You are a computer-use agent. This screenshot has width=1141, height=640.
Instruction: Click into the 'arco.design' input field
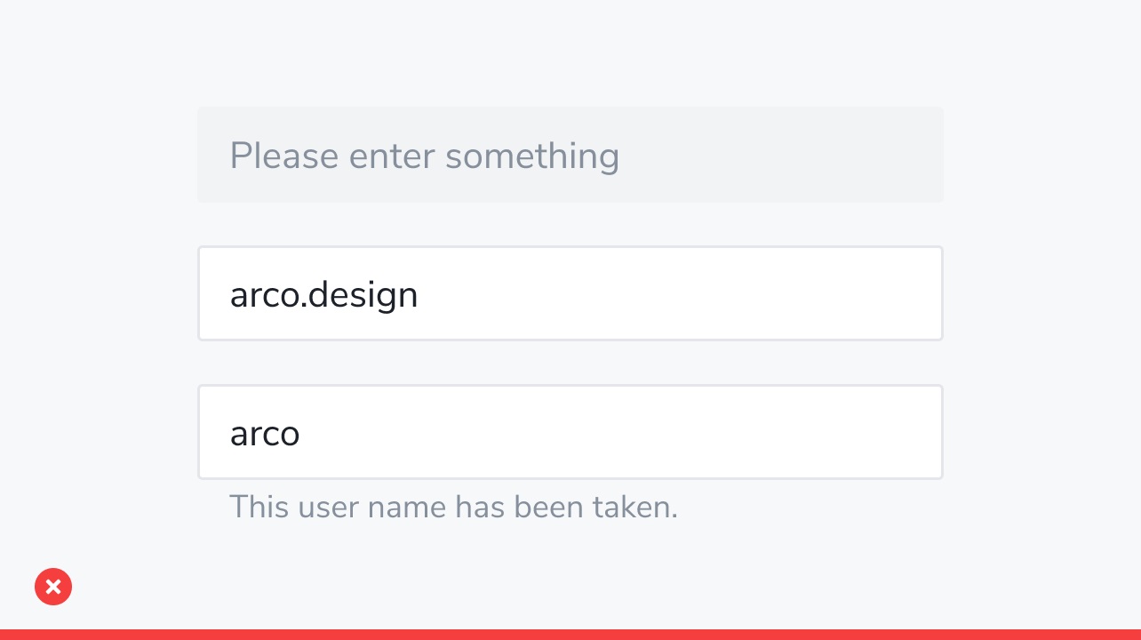coord(570,293)
